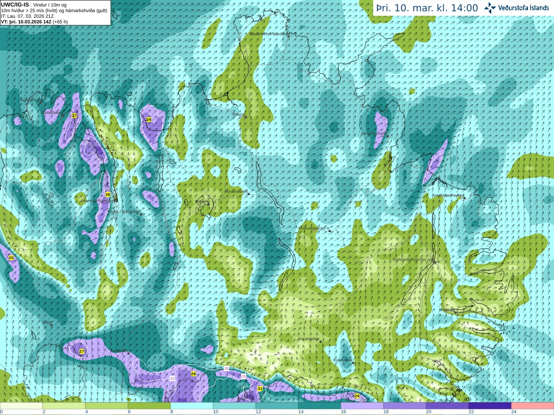
Task: Pick the 2–4 m/s legend color swatch
Action: click(x=64, y=406)
